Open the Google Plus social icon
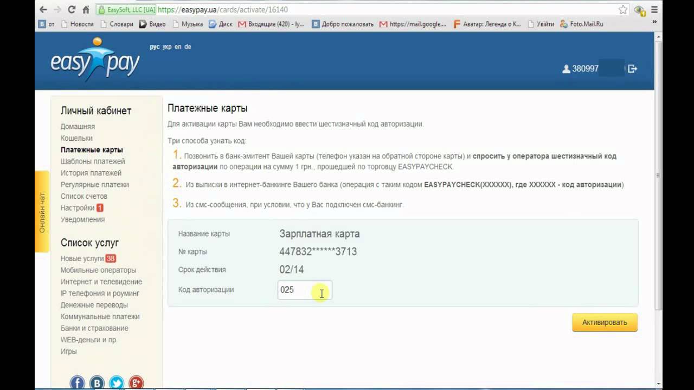Image resolution: width=694 pixels, height=390 pixels. tap(136, 382)
